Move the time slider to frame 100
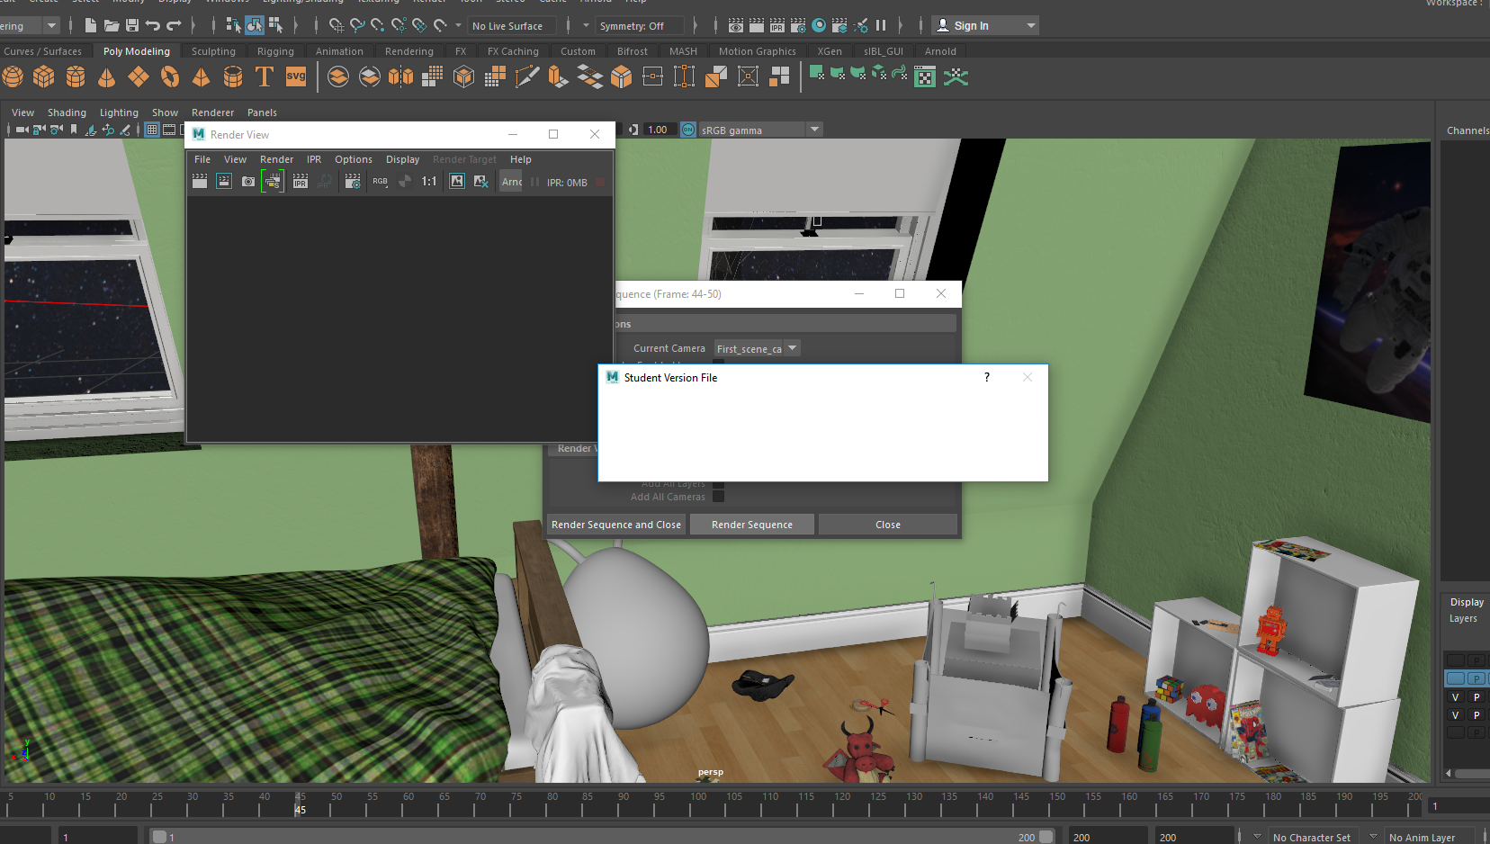 (x=698, y=805)
